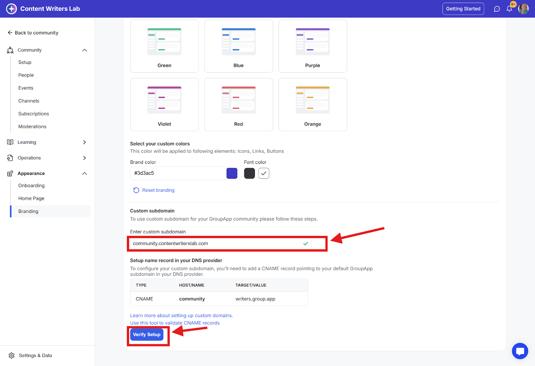Click the Community people icon in sidebar
The width and height of the screenshot is (535, 366).
(x=10, y=50)
